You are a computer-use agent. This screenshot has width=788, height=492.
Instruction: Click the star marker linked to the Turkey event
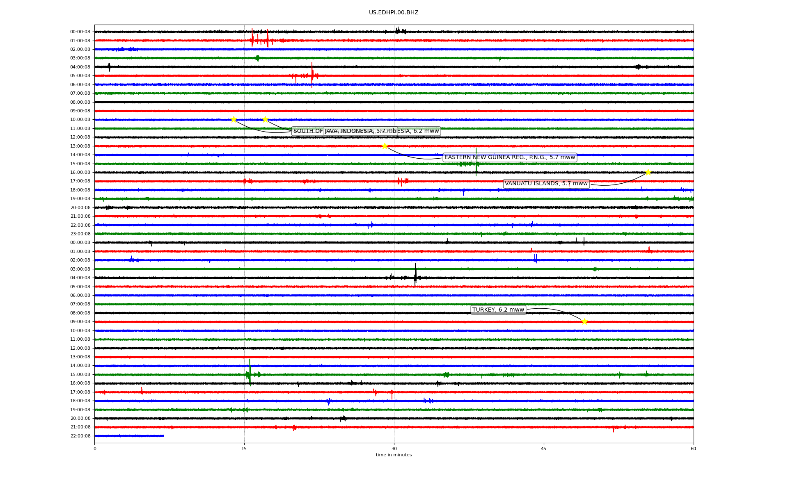point(584,321)
